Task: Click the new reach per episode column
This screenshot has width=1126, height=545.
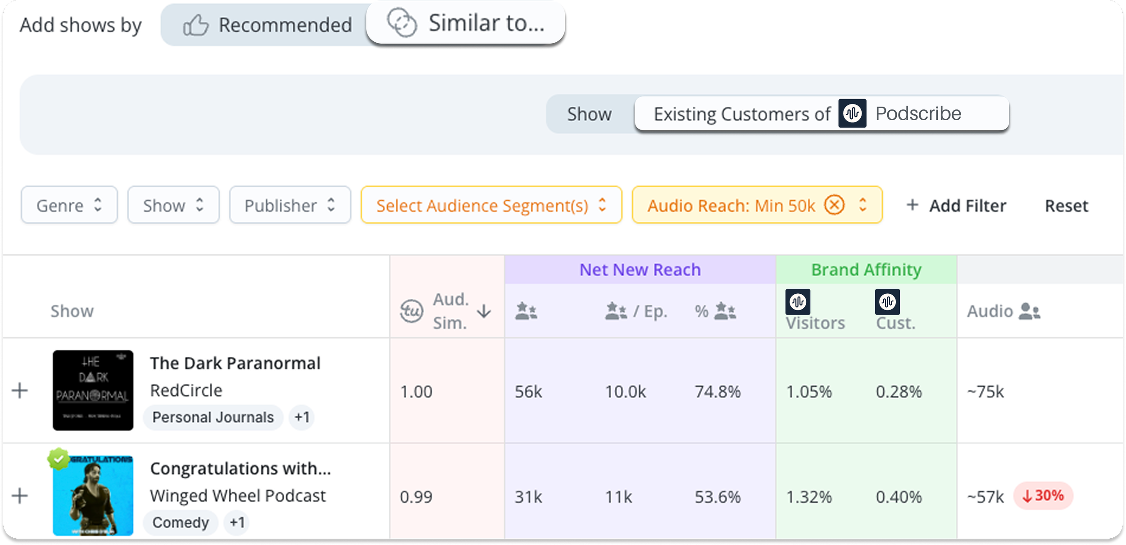Action: [x=636, y=311]
